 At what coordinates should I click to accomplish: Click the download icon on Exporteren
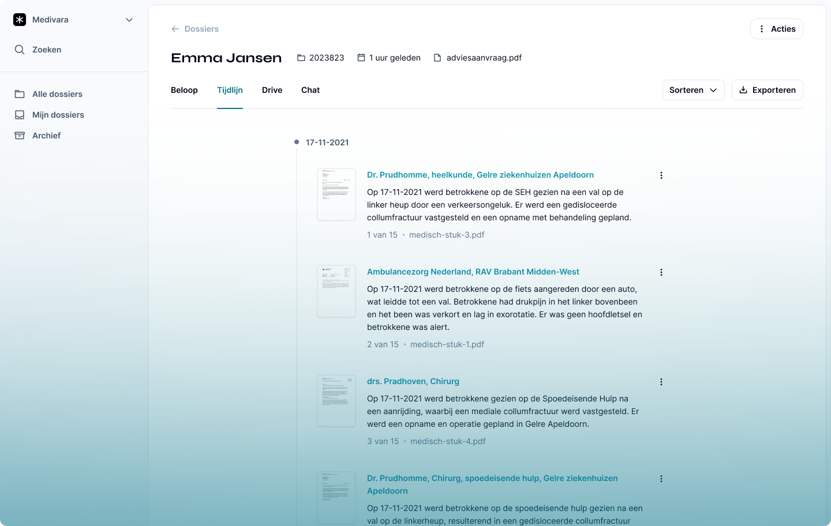pyautogui.click(x=743, y=89)
